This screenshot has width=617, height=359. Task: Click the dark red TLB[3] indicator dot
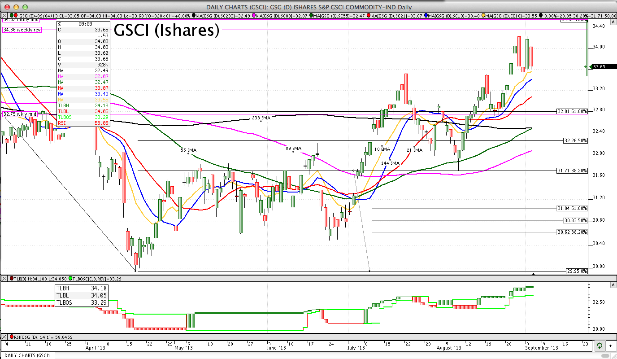point(12,279)
